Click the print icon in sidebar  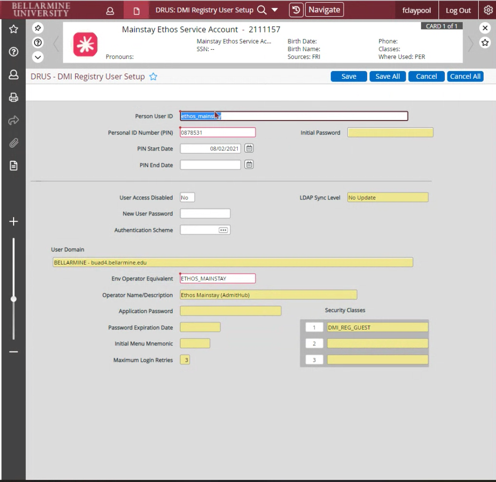pos(13,97)
